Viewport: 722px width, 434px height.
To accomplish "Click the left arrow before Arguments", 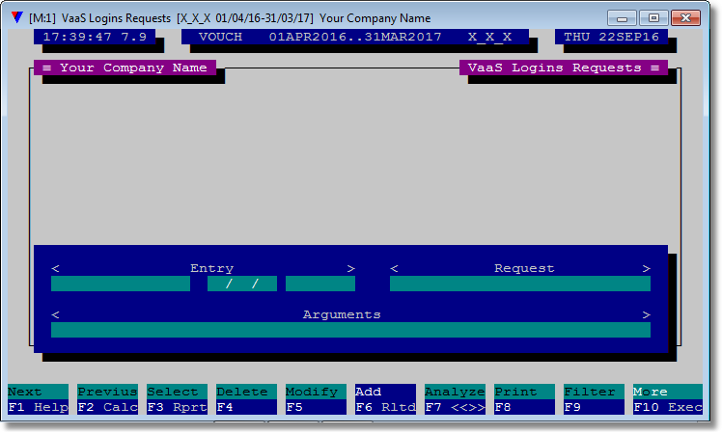I will pyautogui.click(x=55, y=314).
